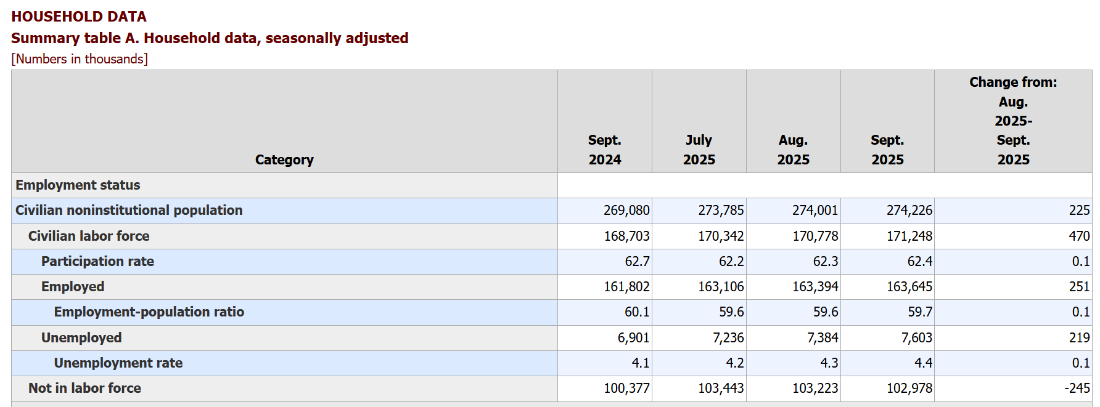Screen dimensions: 1100x407
Task: Click the Not in labor force row label
Action: point(84,388)
